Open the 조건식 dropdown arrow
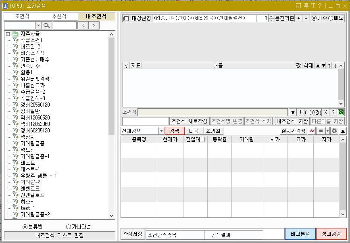This screenshot has width=350, height=243. click(293, 112)
